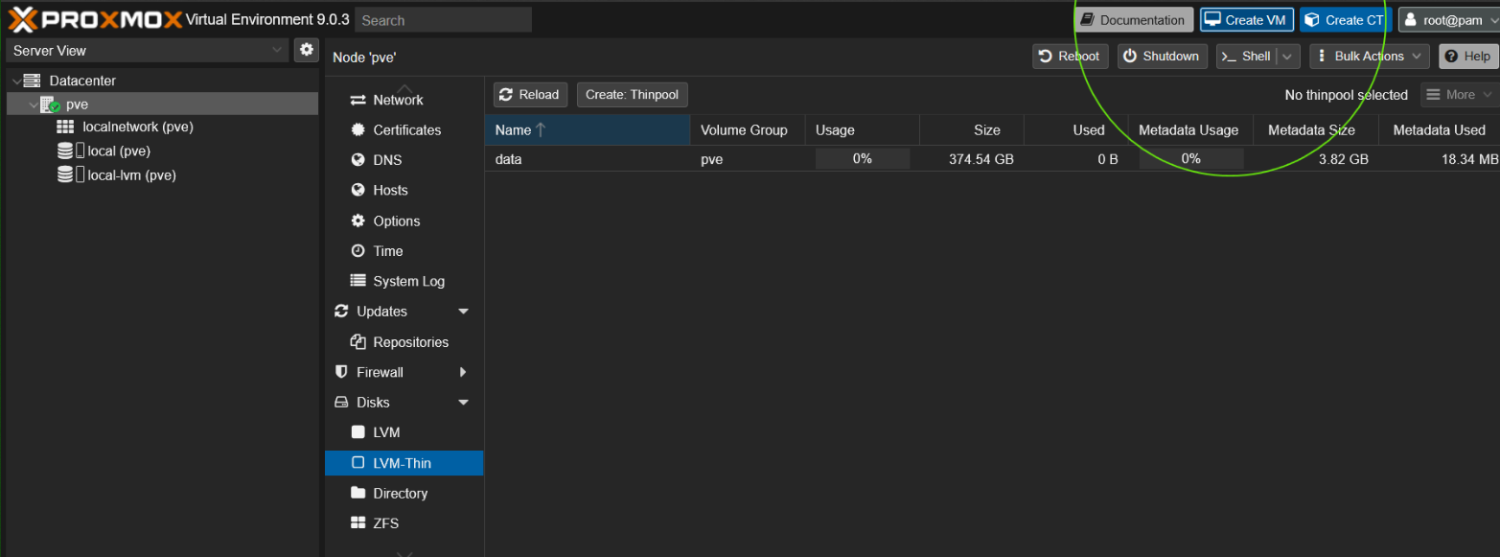Click Create VM
The image size is (1500, 557).
1247,20
